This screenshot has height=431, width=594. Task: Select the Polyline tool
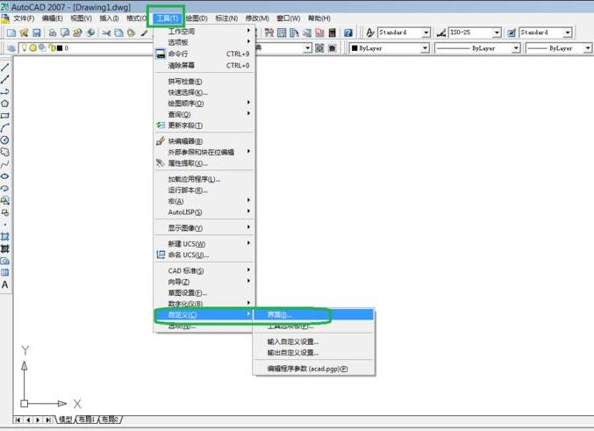pos(5,92)
